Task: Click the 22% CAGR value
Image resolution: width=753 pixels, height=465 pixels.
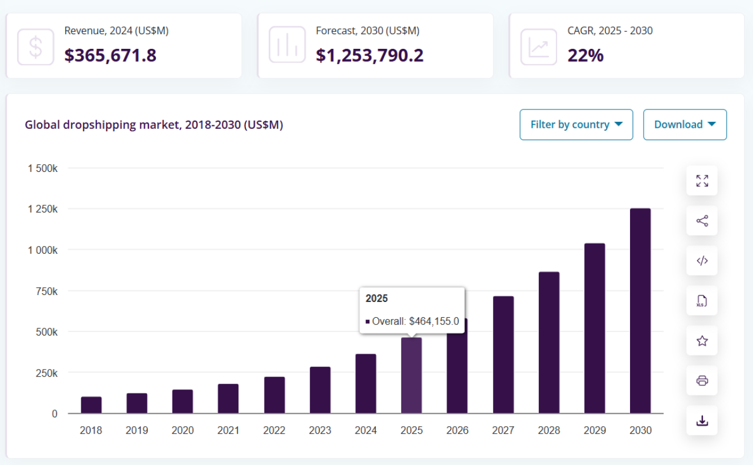Action: tap(585, 55)
